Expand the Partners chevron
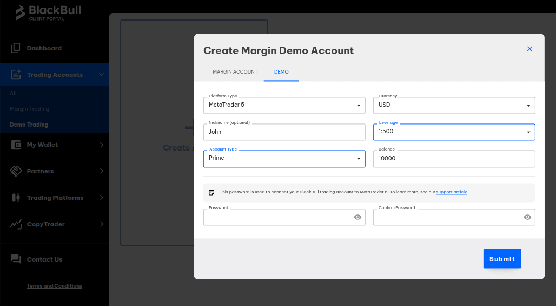Viewport: 556px width, 306px height. [102, 171]
